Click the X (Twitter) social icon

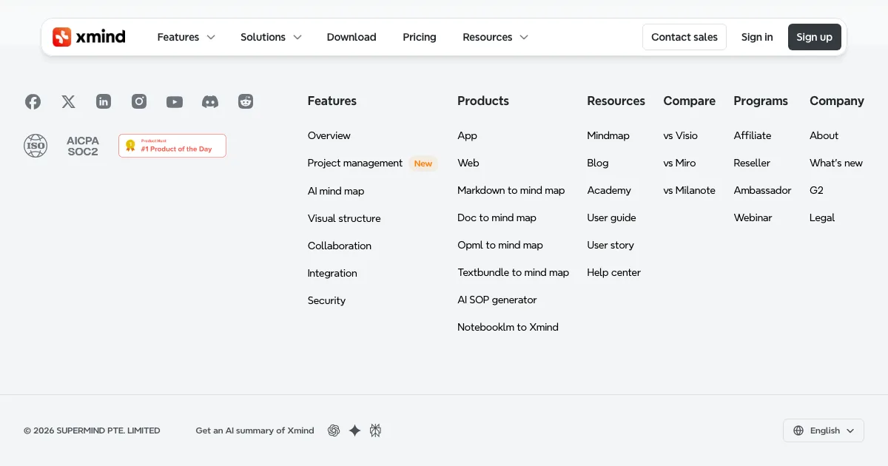coord(68,101)
